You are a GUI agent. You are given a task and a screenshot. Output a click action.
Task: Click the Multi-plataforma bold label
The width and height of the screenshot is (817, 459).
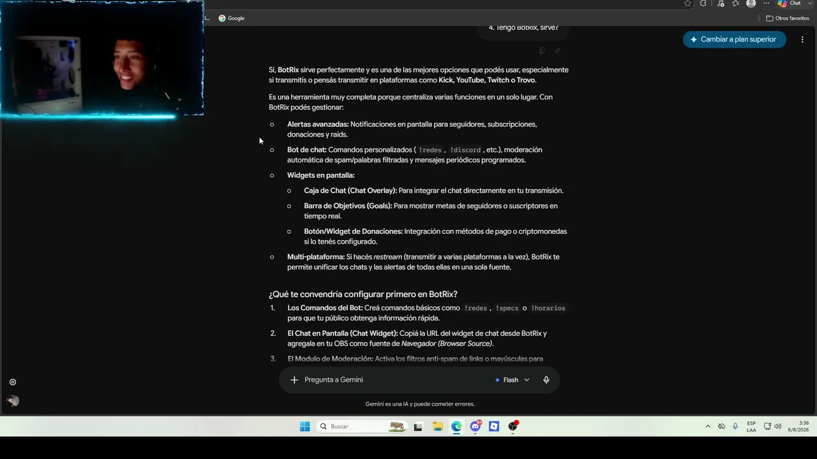point(316,257)
